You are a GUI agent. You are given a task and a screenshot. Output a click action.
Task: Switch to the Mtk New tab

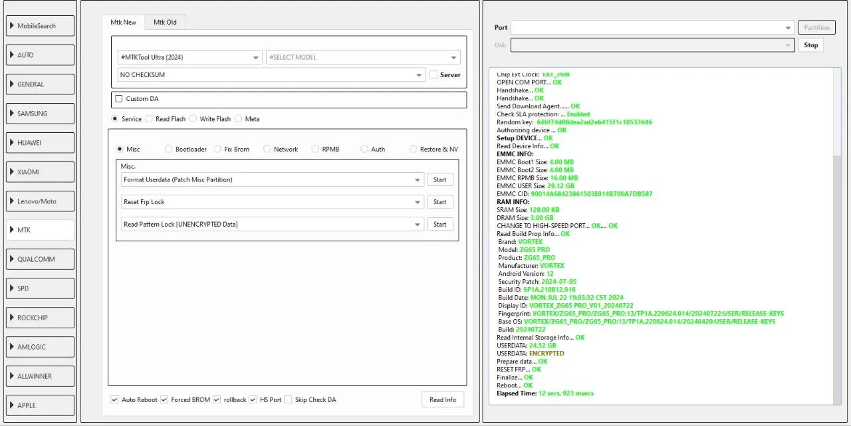tap(123, 22)
